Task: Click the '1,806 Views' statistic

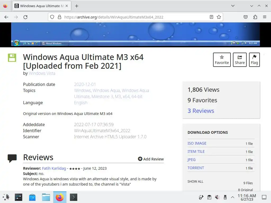Action: (x=204, y=90)
